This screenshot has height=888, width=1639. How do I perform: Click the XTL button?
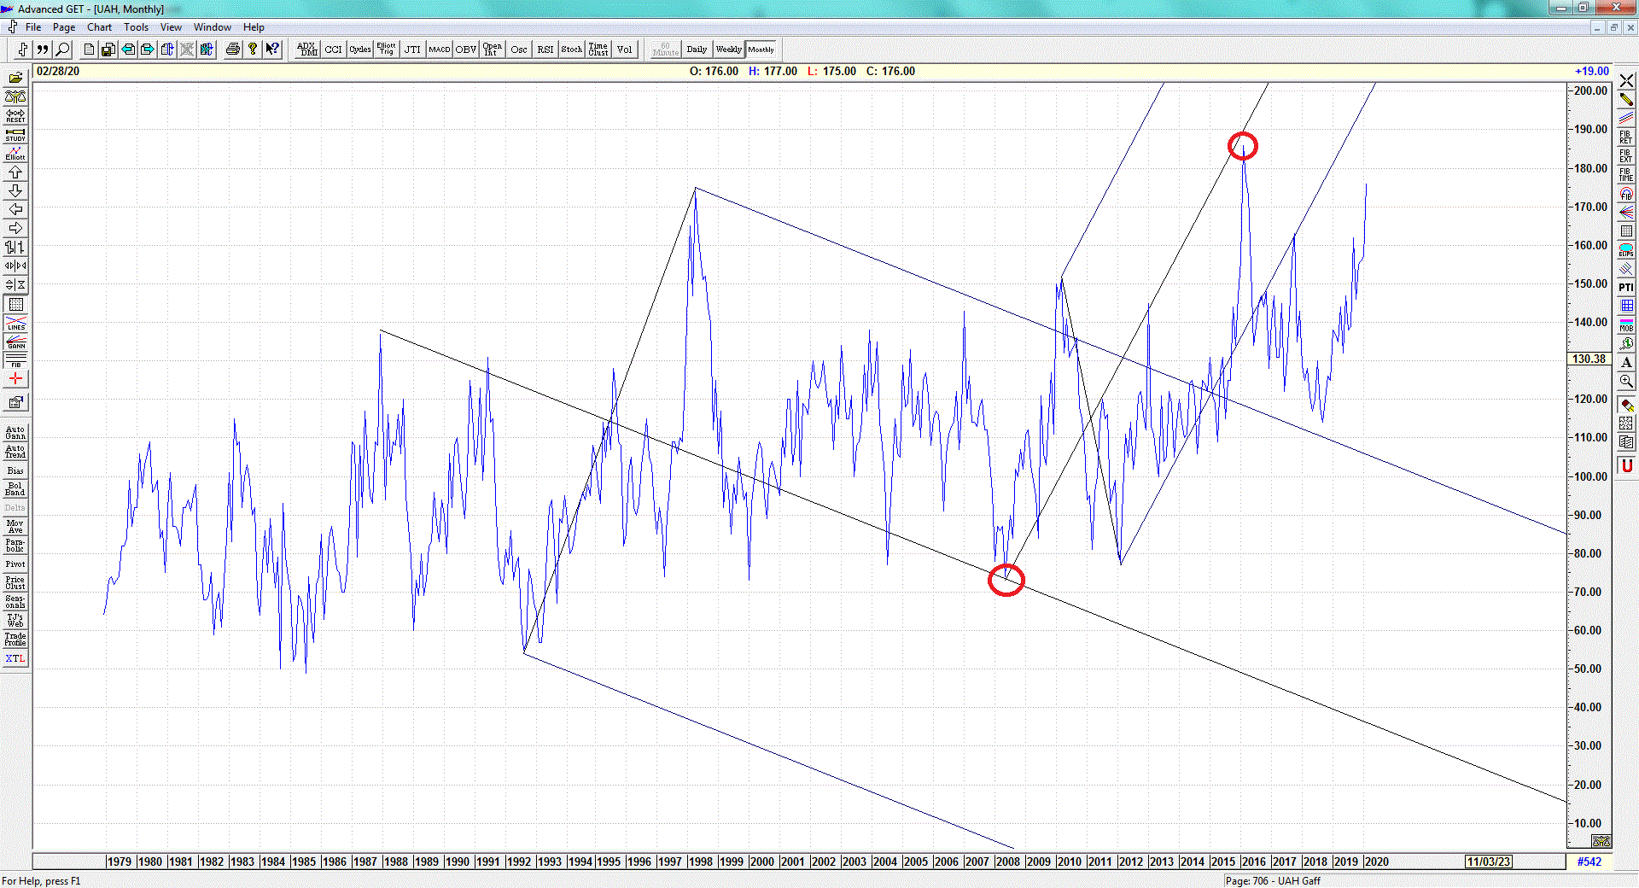pos(15,658)
